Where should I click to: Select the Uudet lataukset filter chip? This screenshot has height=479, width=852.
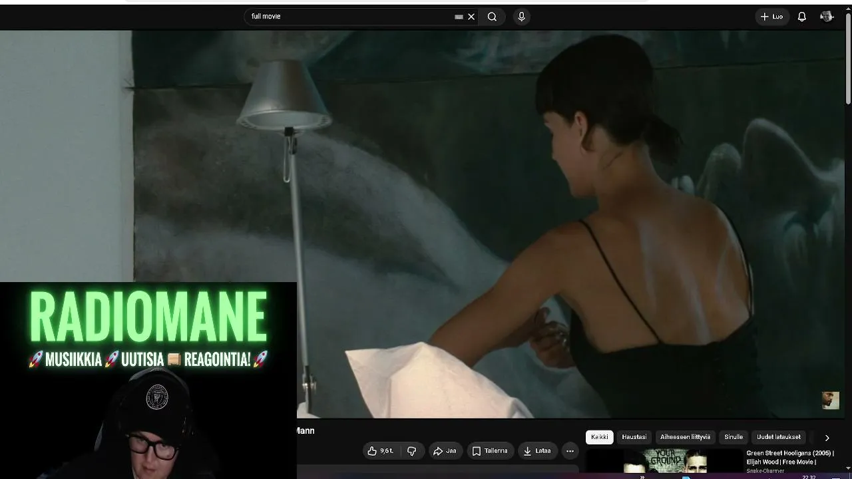779,437
